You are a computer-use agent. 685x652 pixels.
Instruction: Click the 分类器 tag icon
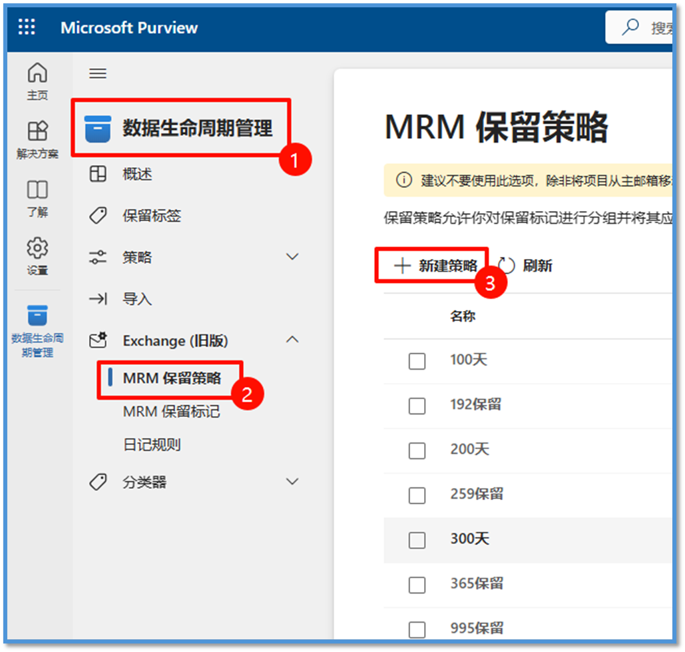pyautogui.click(x=98, y=482)
